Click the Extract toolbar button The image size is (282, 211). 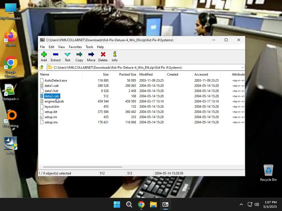click(x=56, y=57)
